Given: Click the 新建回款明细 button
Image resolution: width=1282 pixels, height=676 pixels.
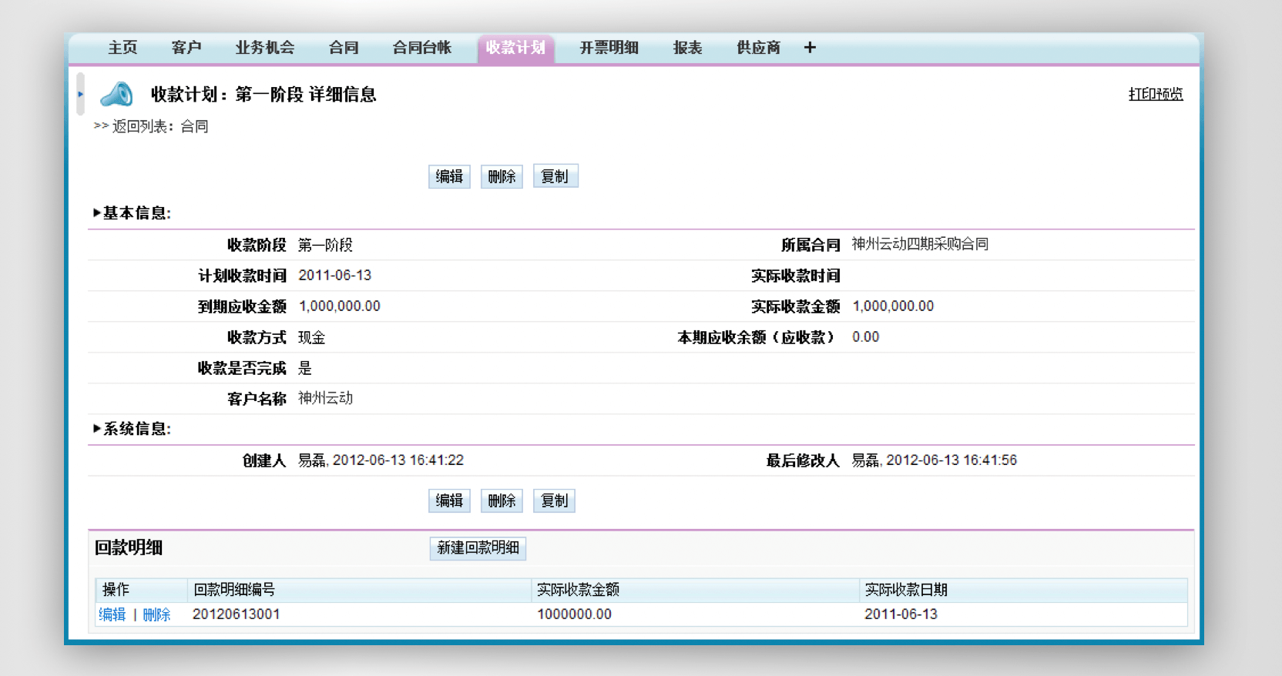Looking at the screenshot, I should 478,548.
